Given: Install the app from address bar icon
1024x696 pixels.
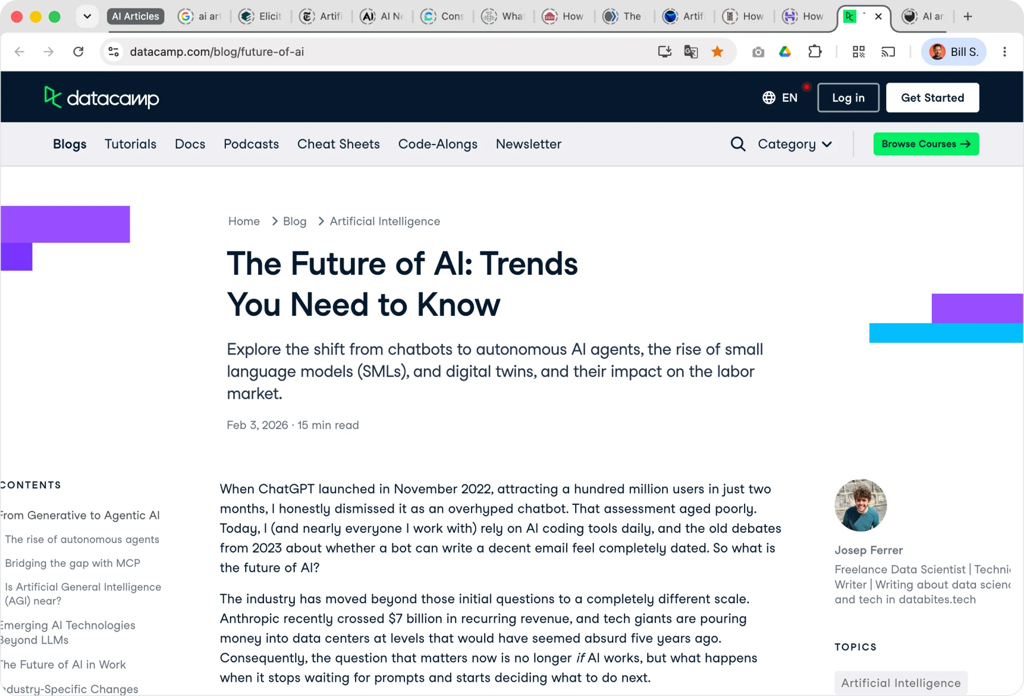Looking at the screenshot, I should (664, 52).
